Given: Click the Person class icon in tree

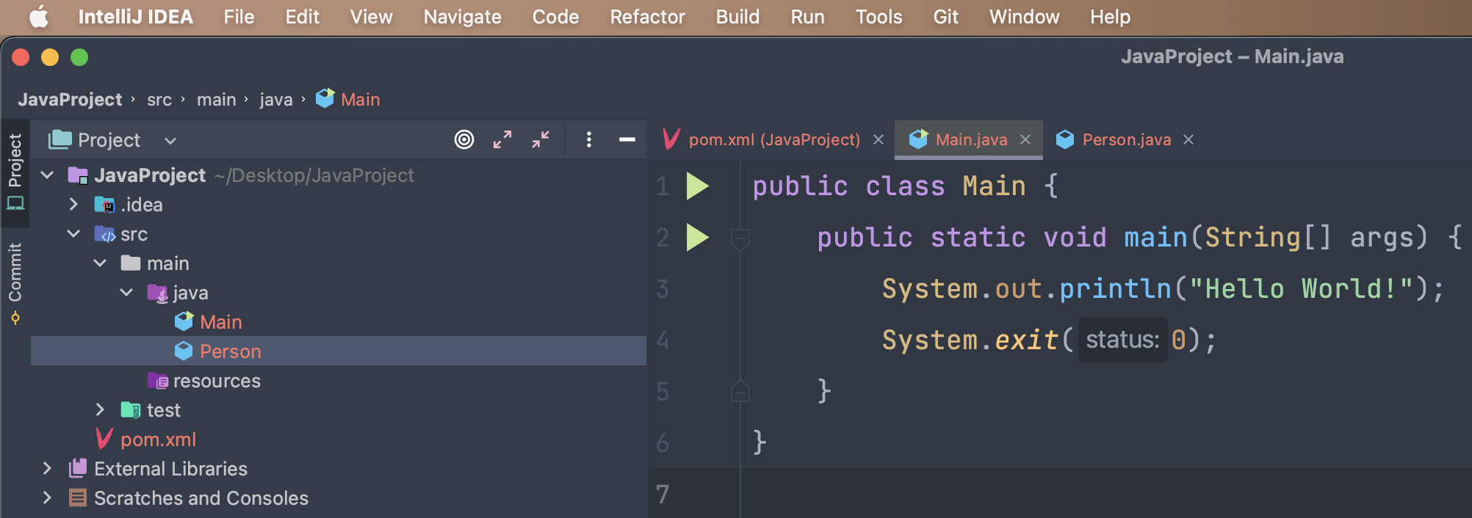Looking at the screenshot, I should [184, 351].
